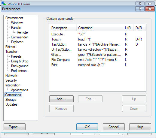Close the Preferences dialog with red X
Viewport: 156px width, 138px height.
pos(150,9)
